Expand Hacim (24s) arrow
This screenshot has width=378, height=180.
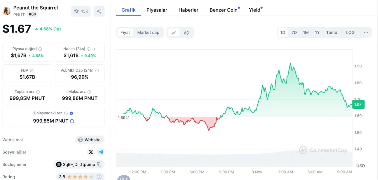(94, 49)
